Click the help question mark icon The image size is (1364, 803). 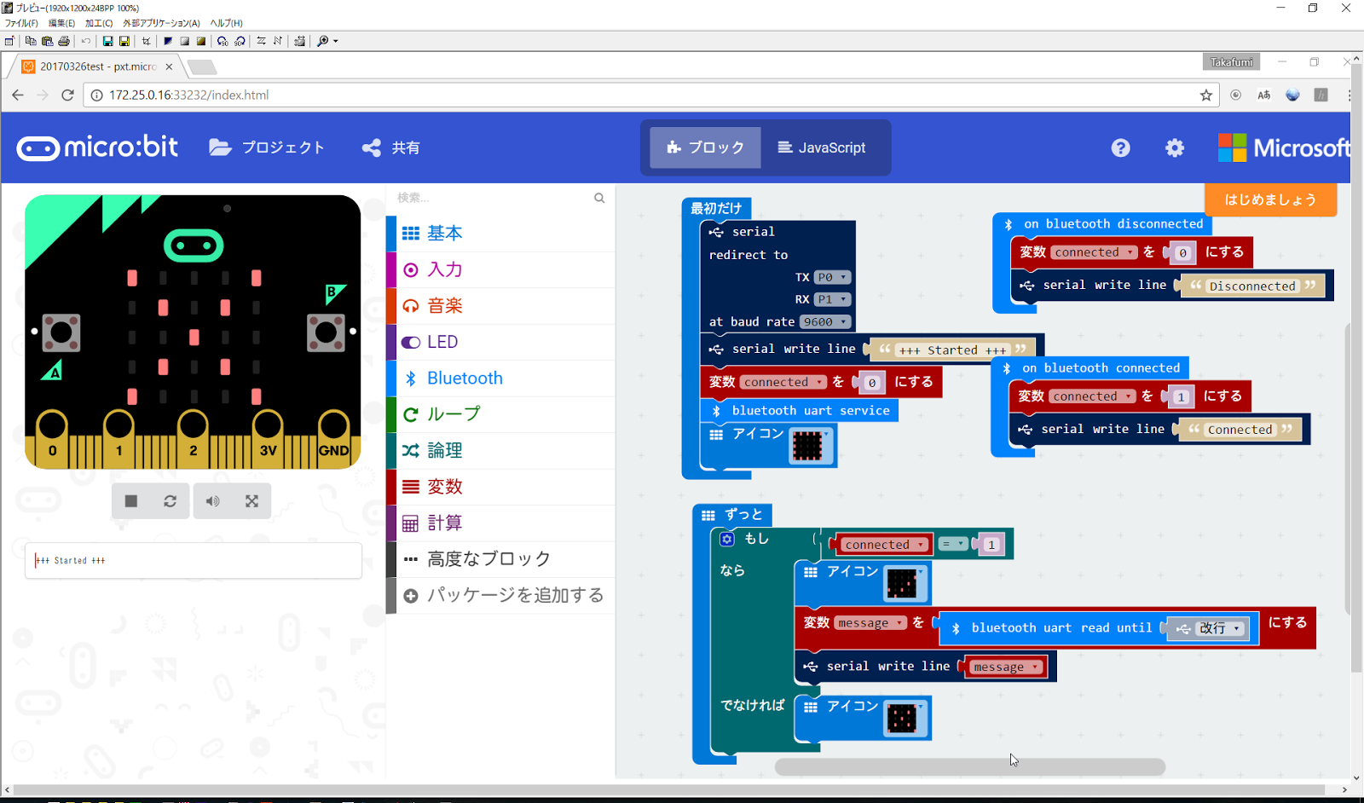point(1119,147)
